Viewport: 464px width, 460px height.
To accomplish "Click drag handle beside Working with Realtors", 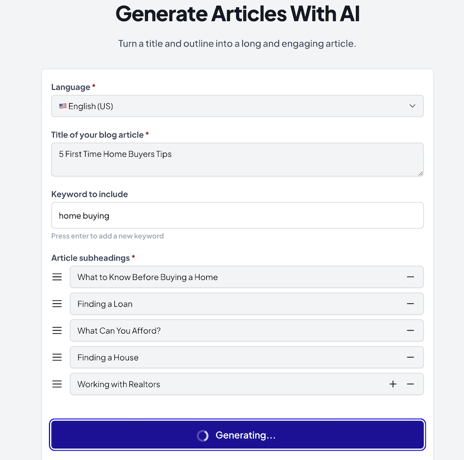I will point(57,384).
